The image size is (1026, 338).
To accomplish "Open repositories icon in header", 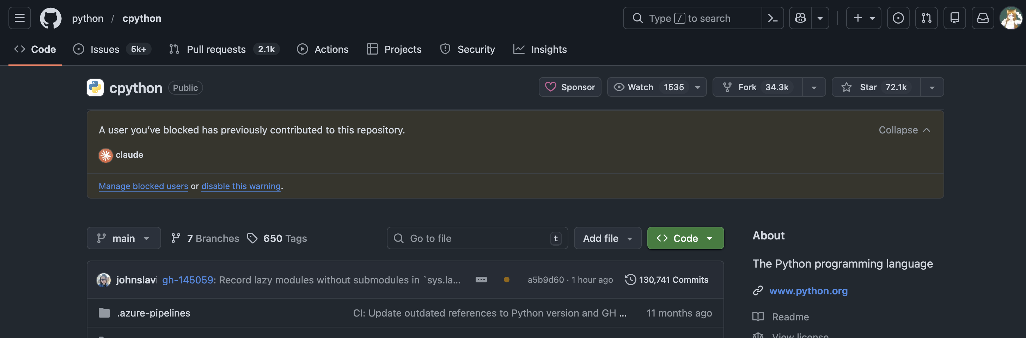I will coord(955,18).
